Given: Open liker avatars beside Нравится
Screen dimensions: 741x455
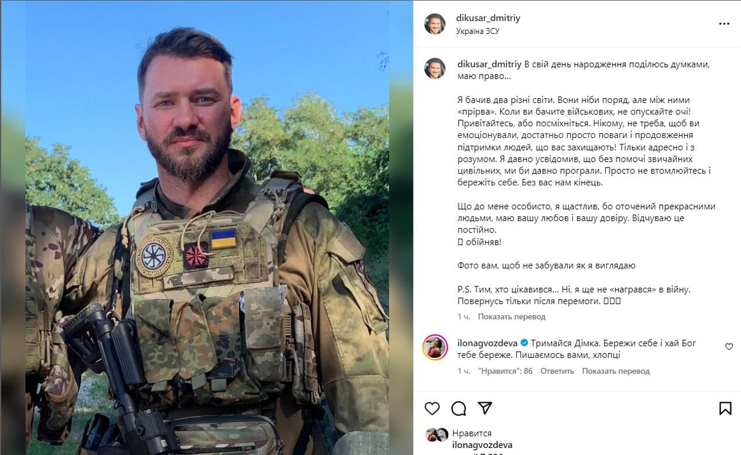Looking at the screenshot, I should click(437, 435).
